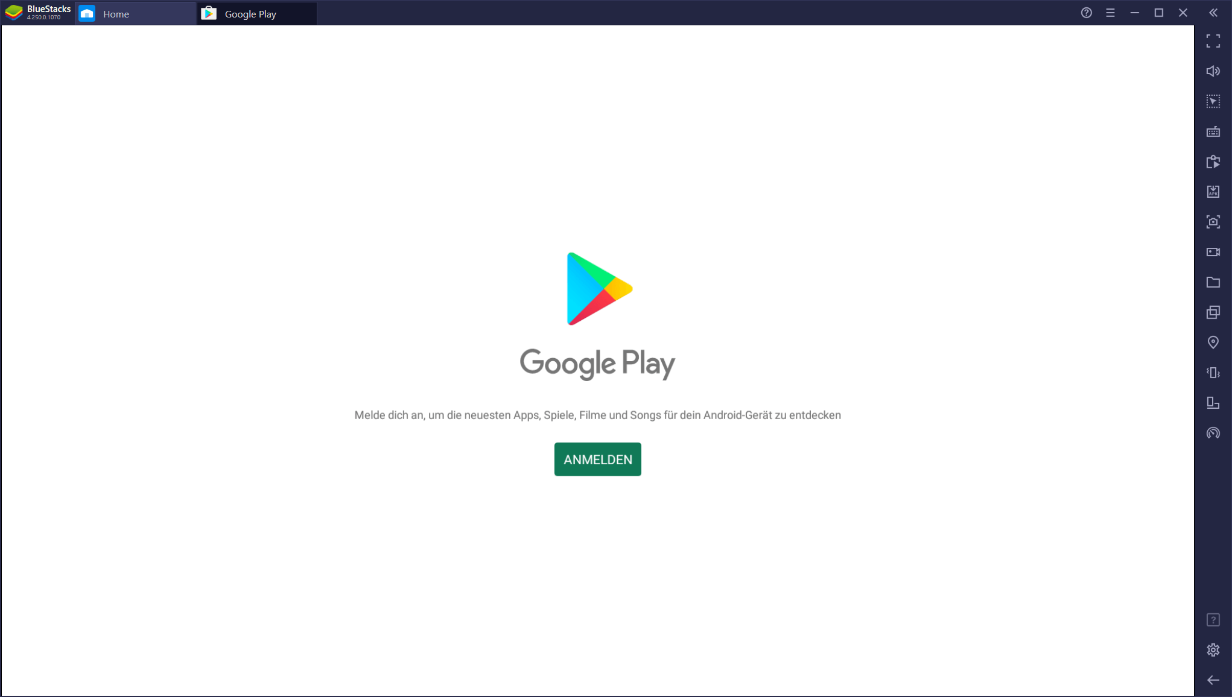
Task: Close the BlueStacks window
Action: pyautogui.click(x=1183, y=13)
